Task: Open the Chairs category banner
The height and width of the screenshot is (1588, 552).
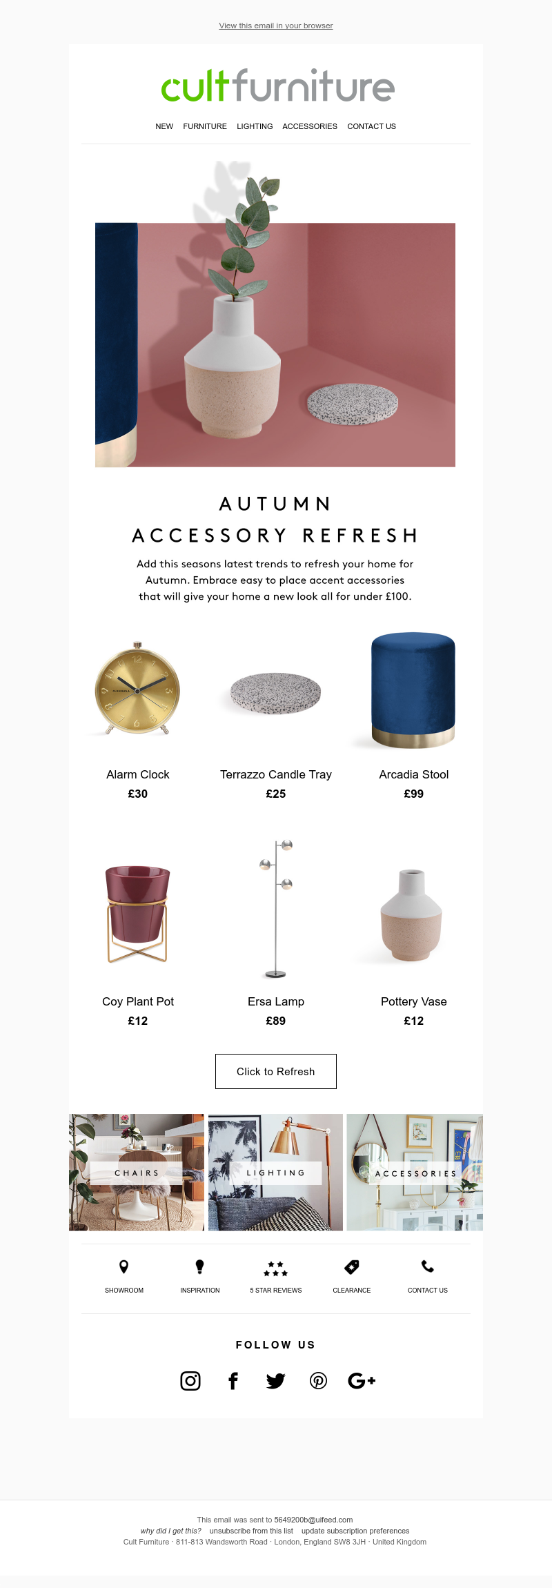Action: click(x=137, y=1172)
